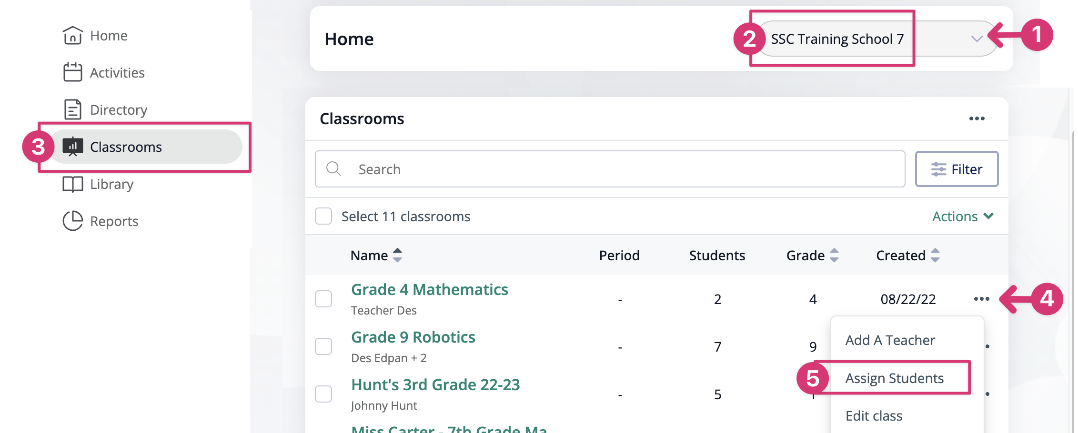
Task: Sort classrooms by the Name column arrows
Action: [x=397, y=256]
